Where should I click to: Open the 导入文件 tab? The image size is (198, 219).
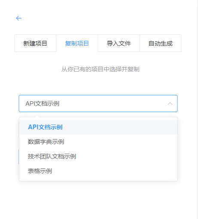click(x=119, y=43)
